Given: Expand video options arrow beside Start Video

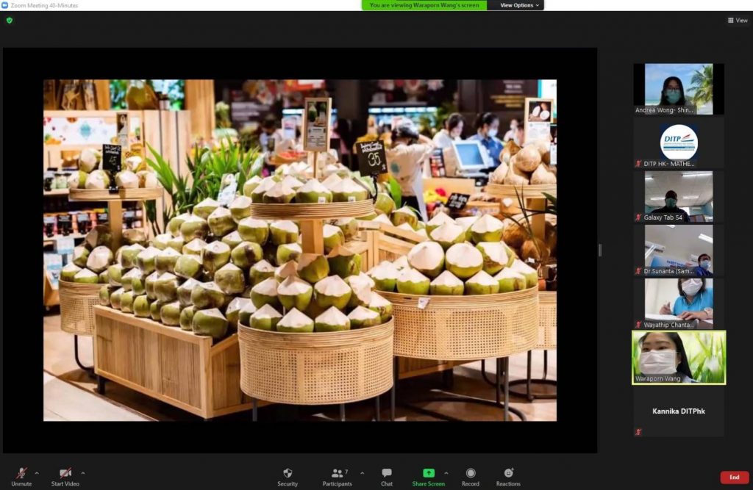Looking at the screenshot, I should click(x=82, y=473).
